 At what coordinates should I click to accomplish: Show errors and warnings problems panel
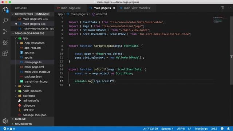[9, 128]
